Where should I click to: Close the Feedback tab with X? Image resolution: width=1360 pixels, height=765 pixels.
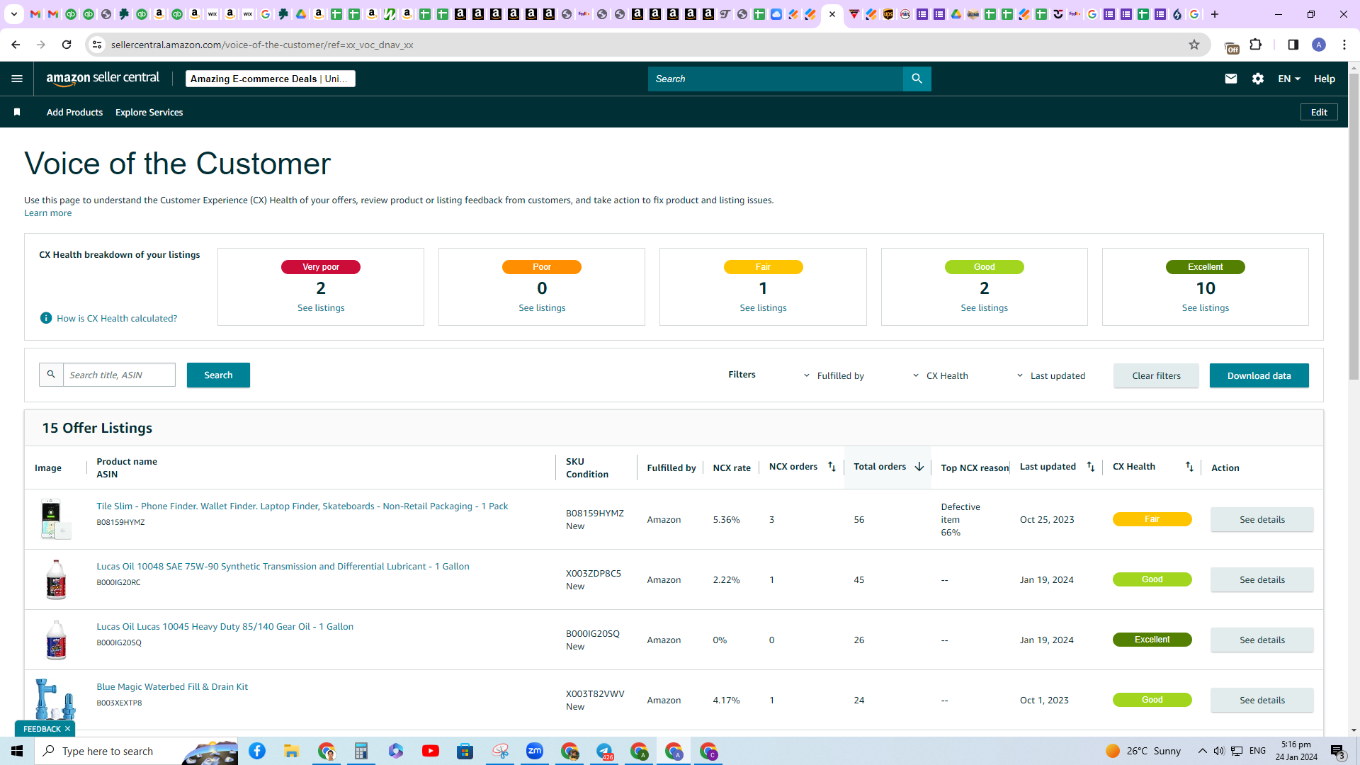pyautogui.click(x=67, y=729)
